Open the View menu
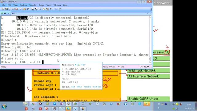 point(15,5)
